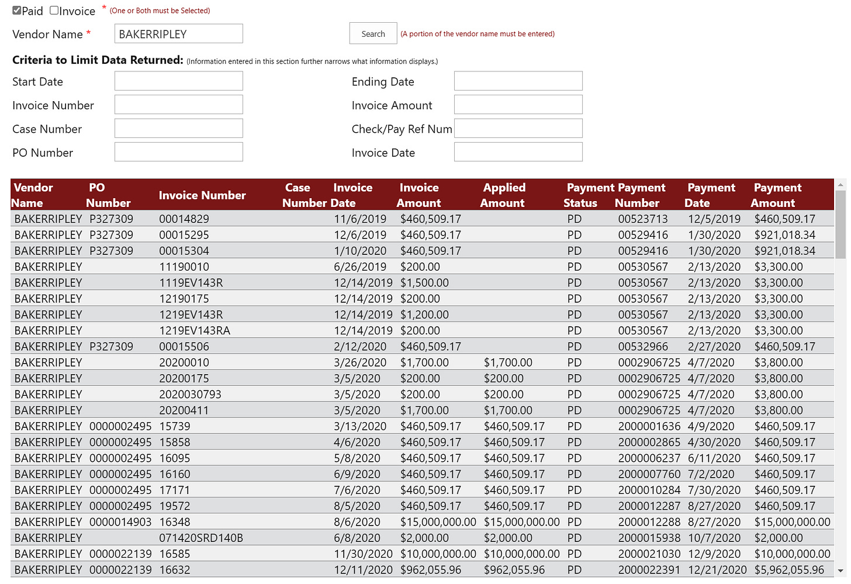Click invoice number 17171

click(175, 490)
